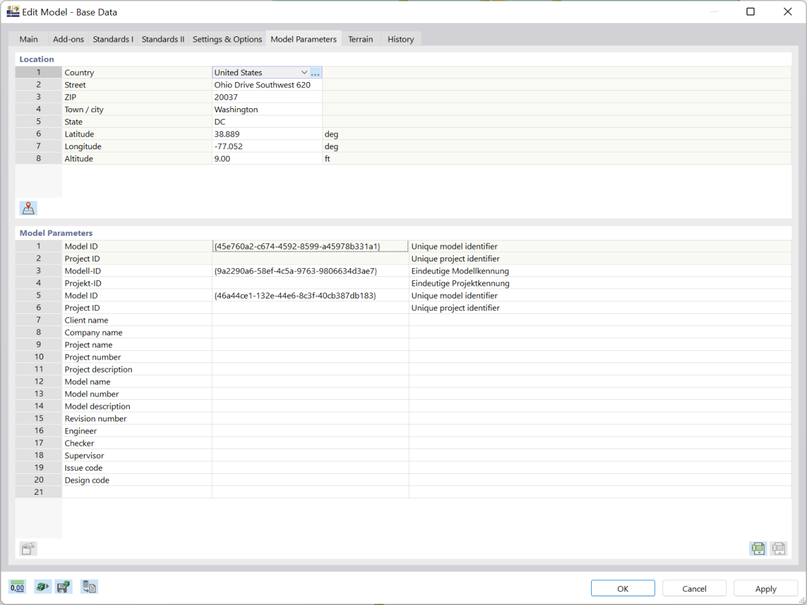Open the units and decimal places settings
Image resolution: width=807 pixels, height=605 pixels.
[17, 586]
